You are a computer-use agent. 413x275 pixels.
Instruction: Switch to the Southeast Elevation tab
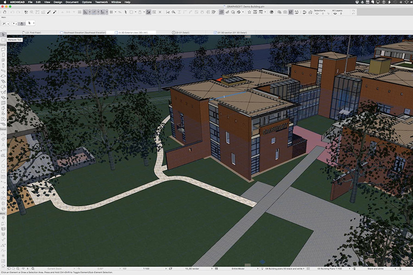(85, 33)
